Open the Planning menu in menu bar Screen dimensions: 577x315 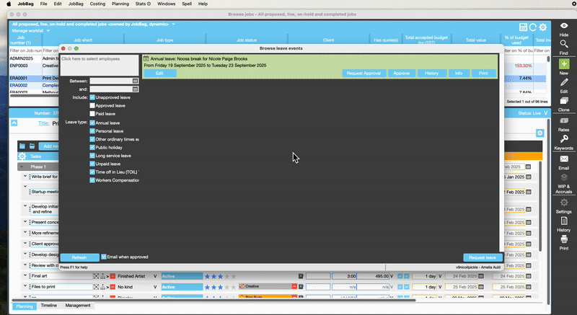coord(120,4)
